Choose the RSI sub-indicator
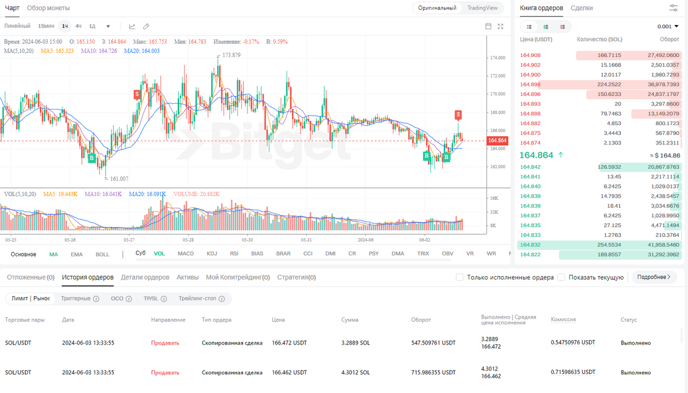This screenshot has width=688, height=393. click(x=234, y=253)
